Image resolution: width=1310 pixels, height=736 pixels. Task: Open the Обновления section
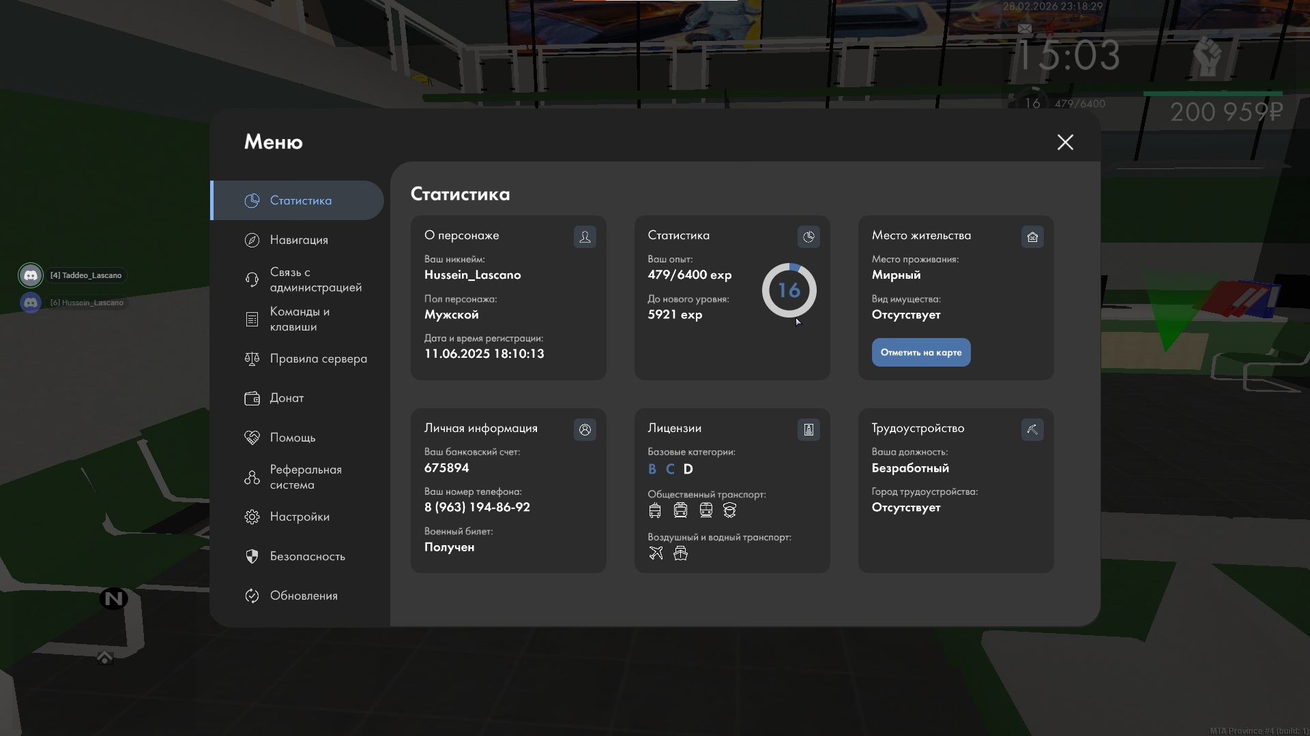[303, 596]
